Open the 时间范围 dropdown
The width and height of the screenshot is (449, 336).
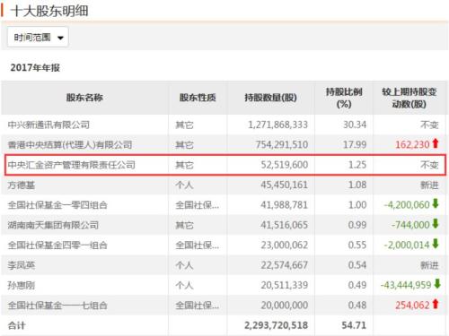(x=38, y=38)
